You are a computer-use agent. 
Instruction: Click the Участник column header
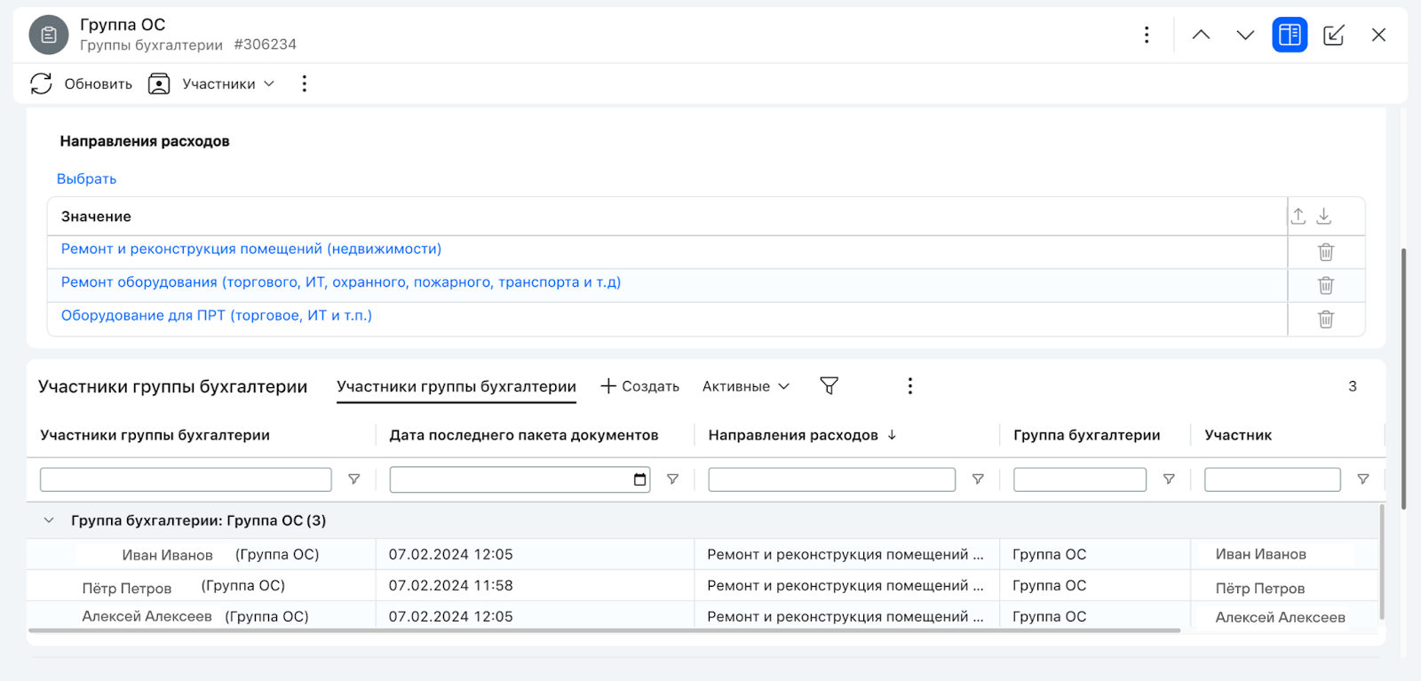[1238, 435]
